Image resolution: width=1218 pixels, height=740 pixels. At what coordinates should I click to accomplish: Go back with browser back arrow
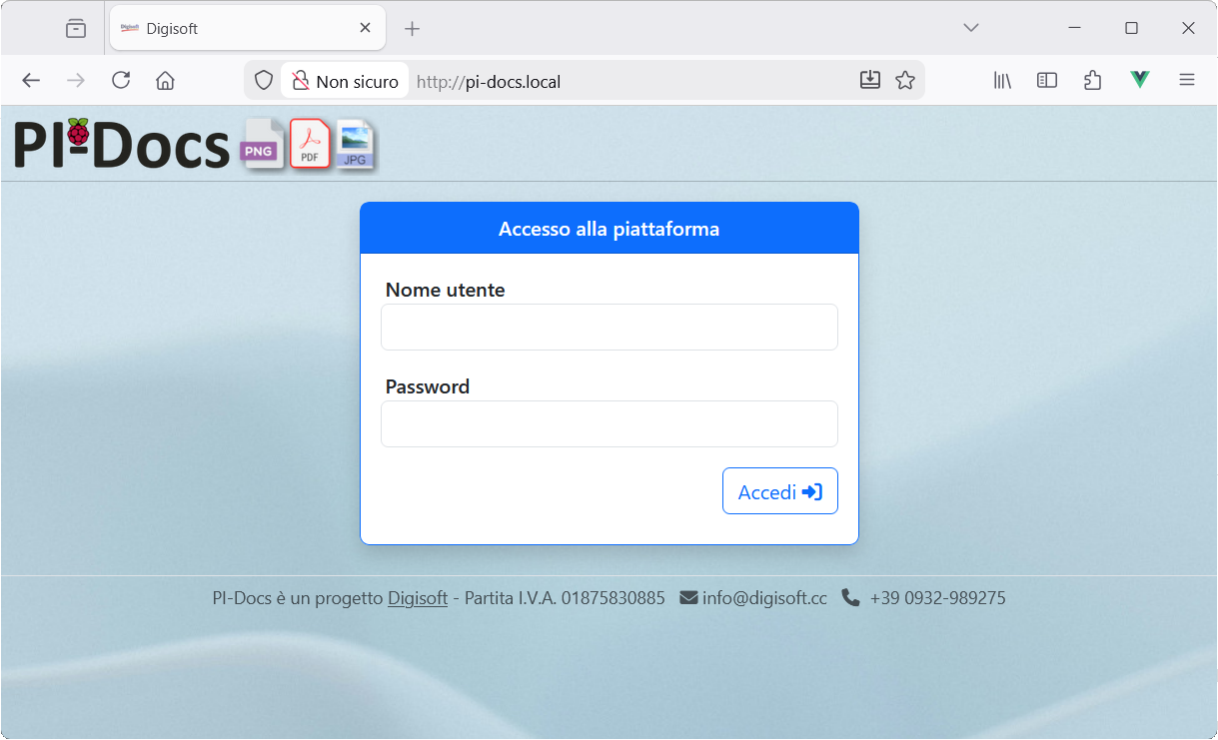click(31, 81)
